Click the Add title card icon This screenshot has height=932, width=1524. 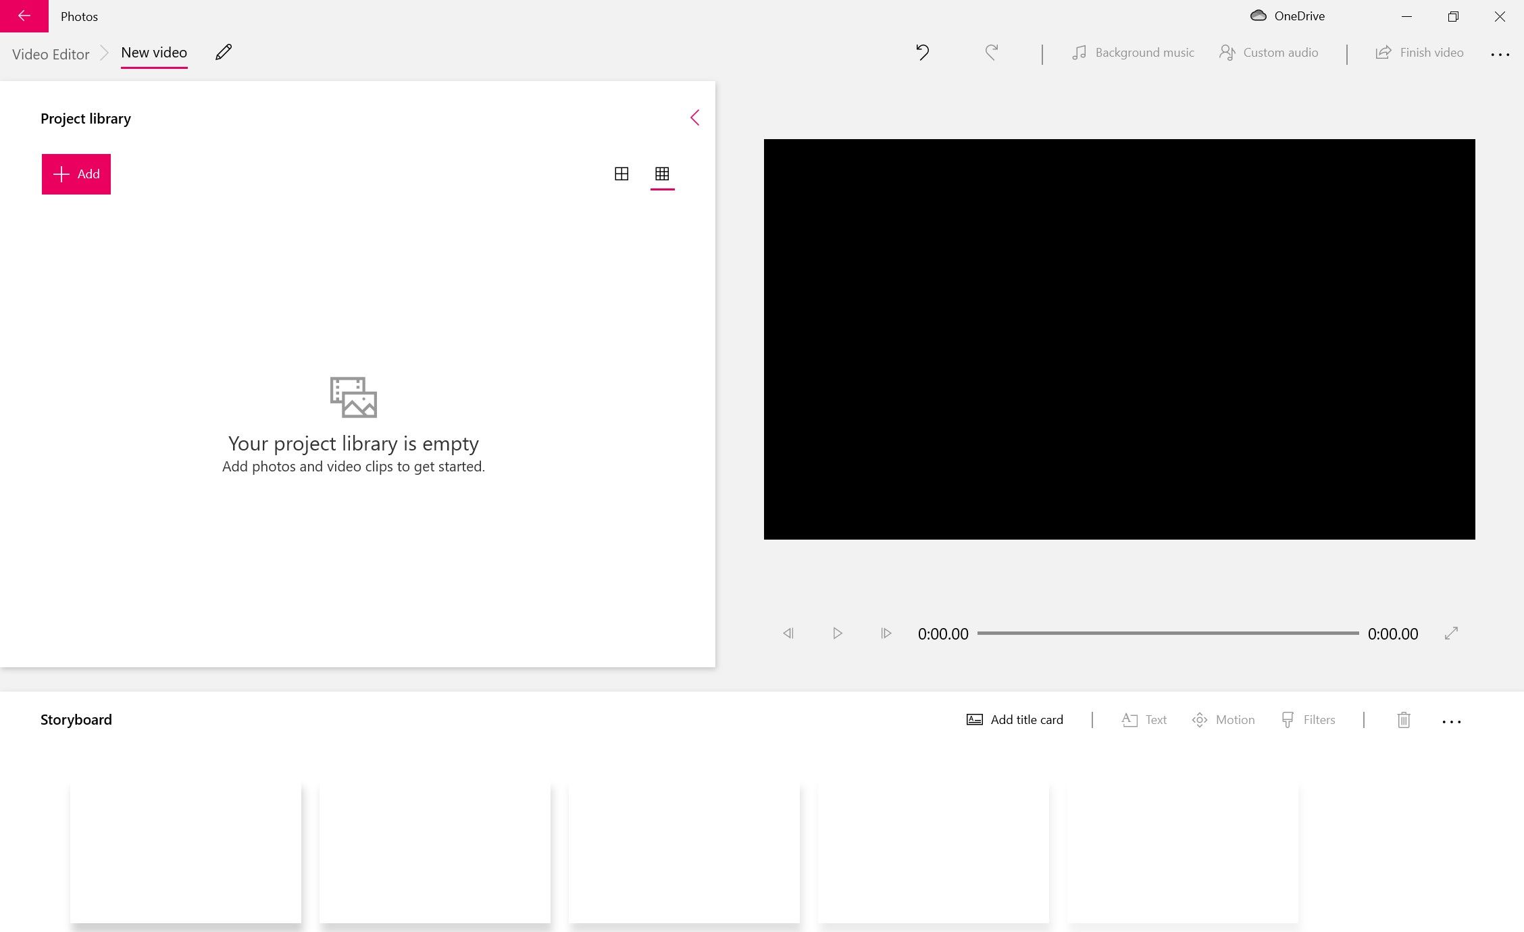[972, 719]
